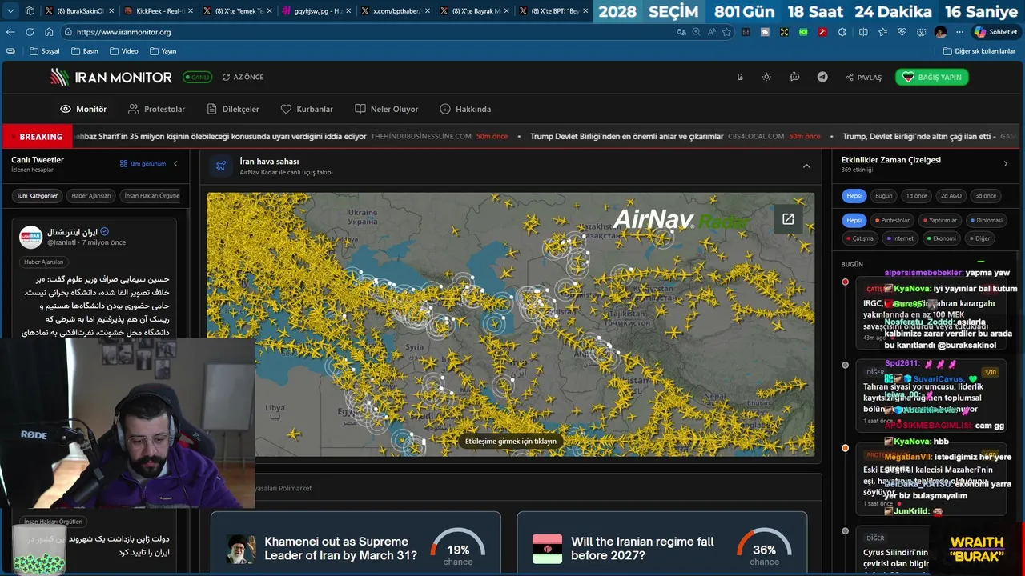Filter events by Çatışma category

click(x=860, y=238)
